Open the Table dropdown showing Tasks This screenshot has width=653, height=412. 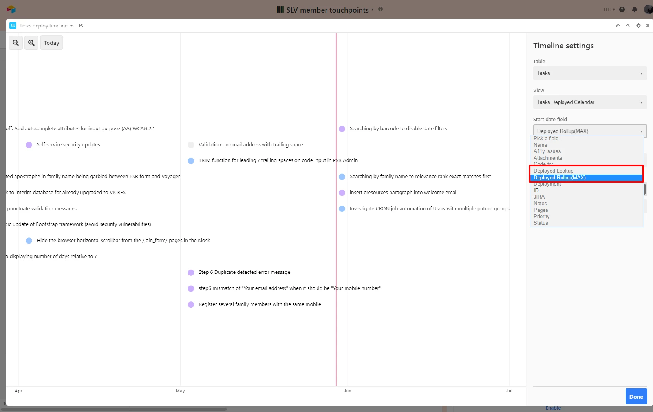coord(590,73)
